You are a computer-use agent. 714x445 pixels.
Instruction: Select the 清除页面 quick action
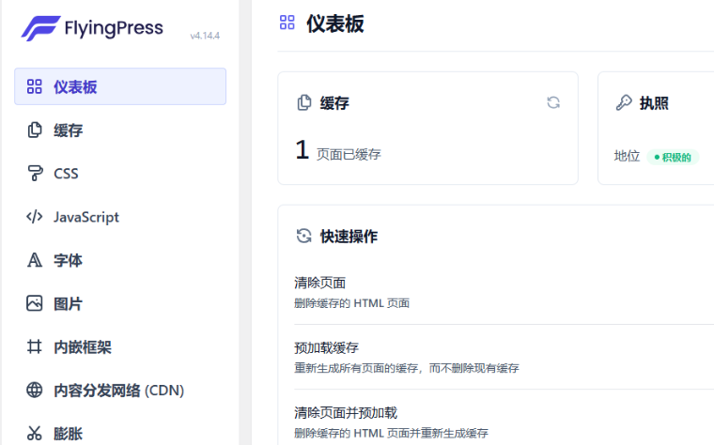319,283
